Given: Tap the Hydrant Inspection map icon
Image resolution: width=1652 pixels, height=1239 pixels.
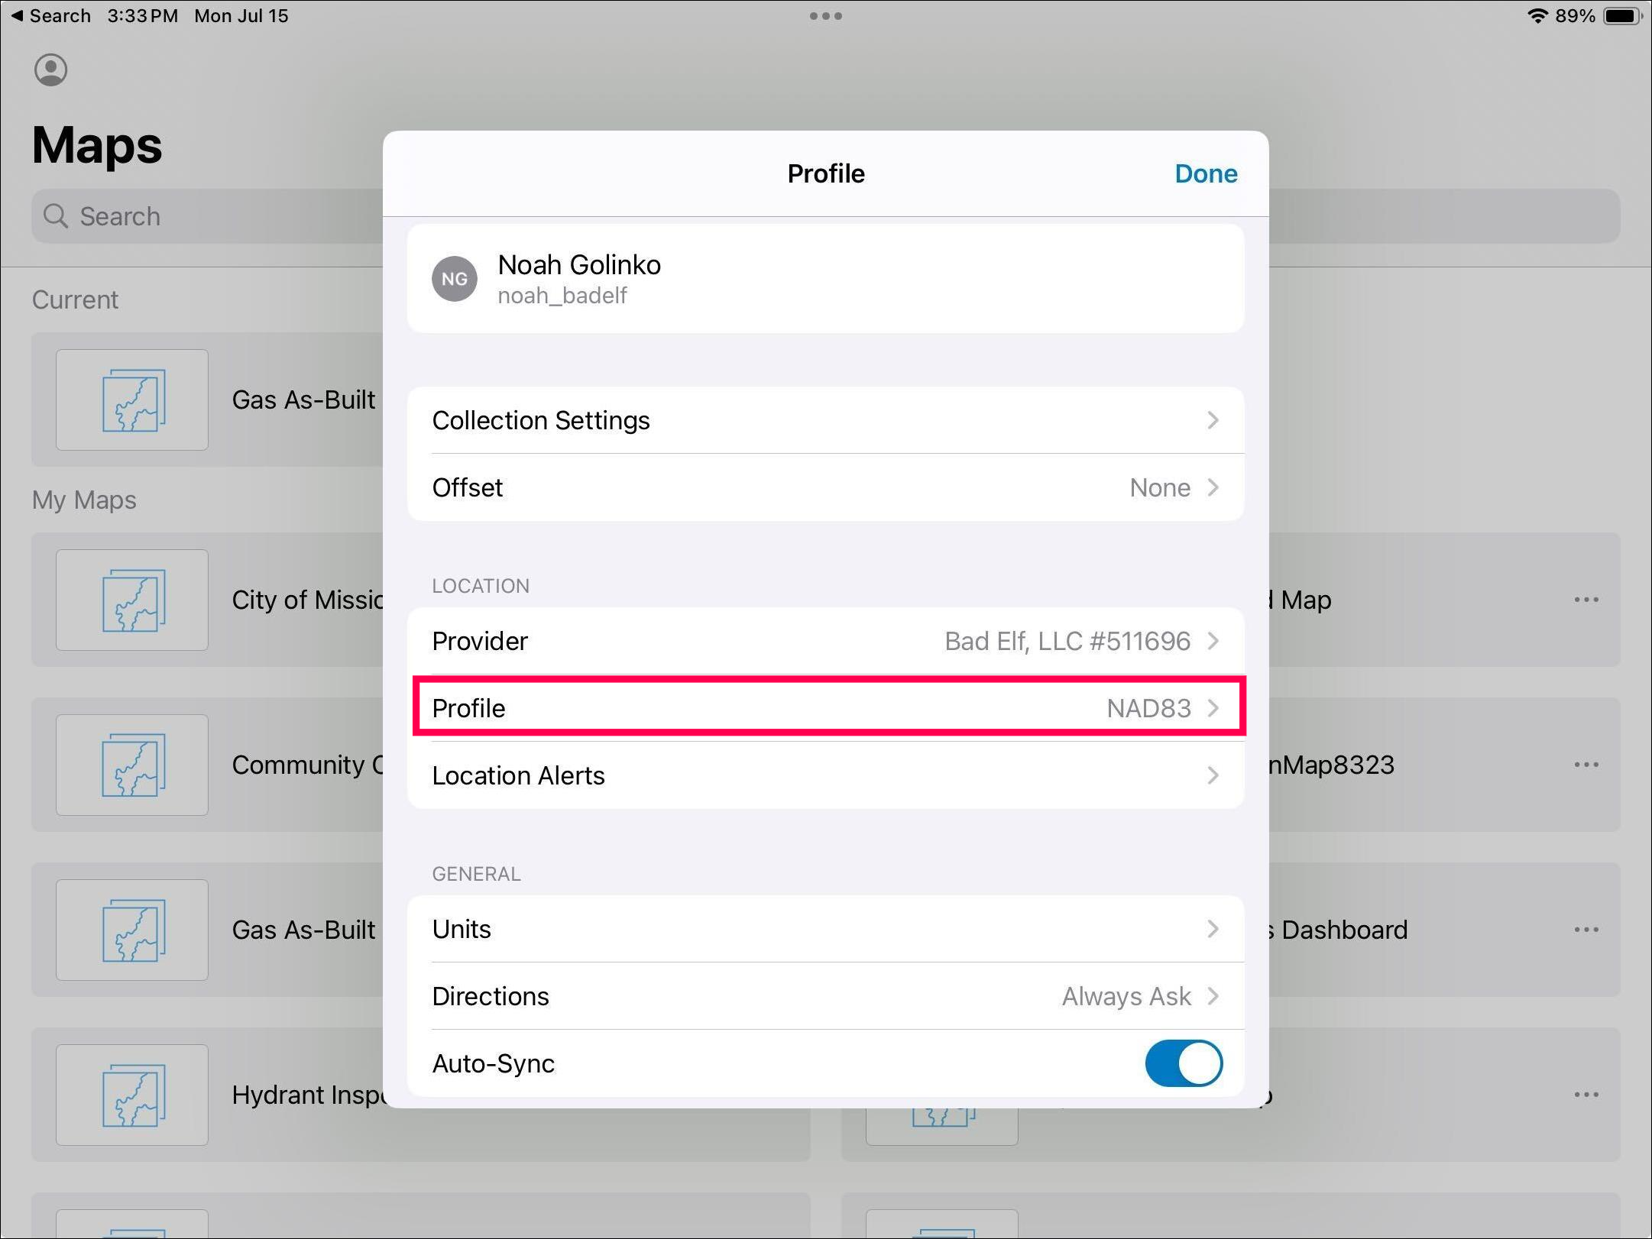Looking at the screenshot, I should click(132, 1095).
